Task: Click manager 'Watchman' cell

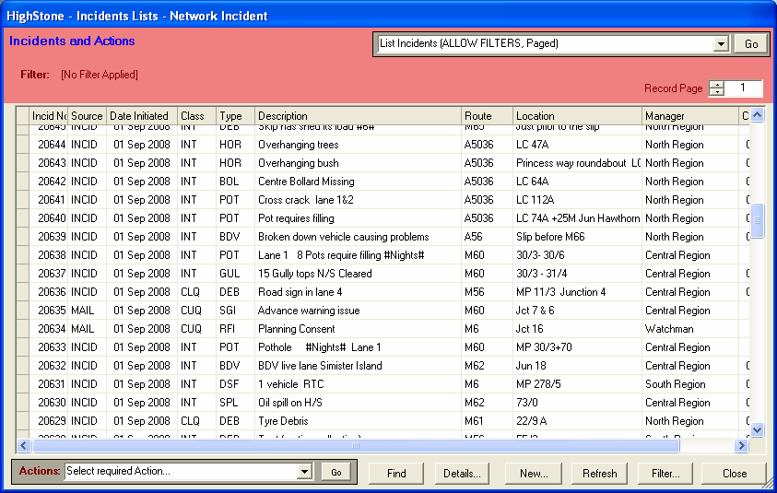Action: click(690, 329)
